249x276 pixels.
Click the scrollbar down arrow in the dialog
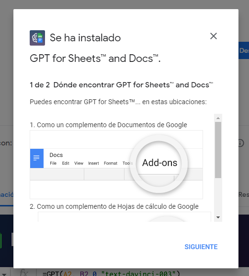[x=218, y=217]
